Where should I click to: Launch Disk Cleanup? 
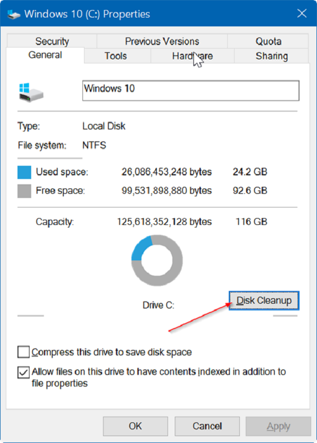point(264,301)
